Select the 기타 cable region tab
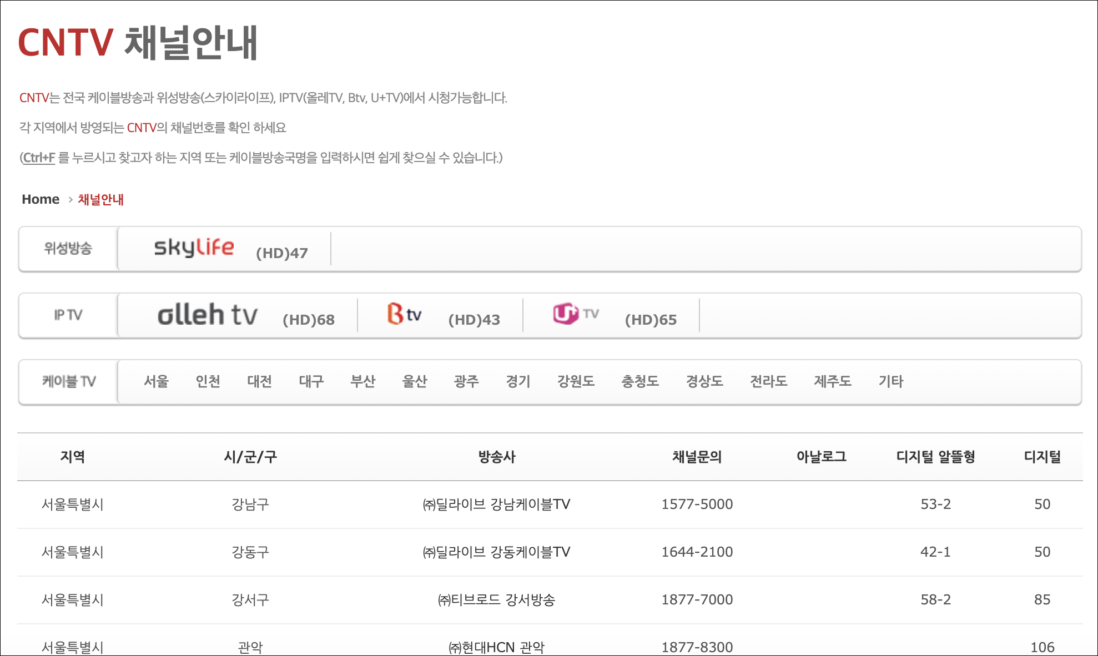The image size is (1098, 656). point(891,381)
